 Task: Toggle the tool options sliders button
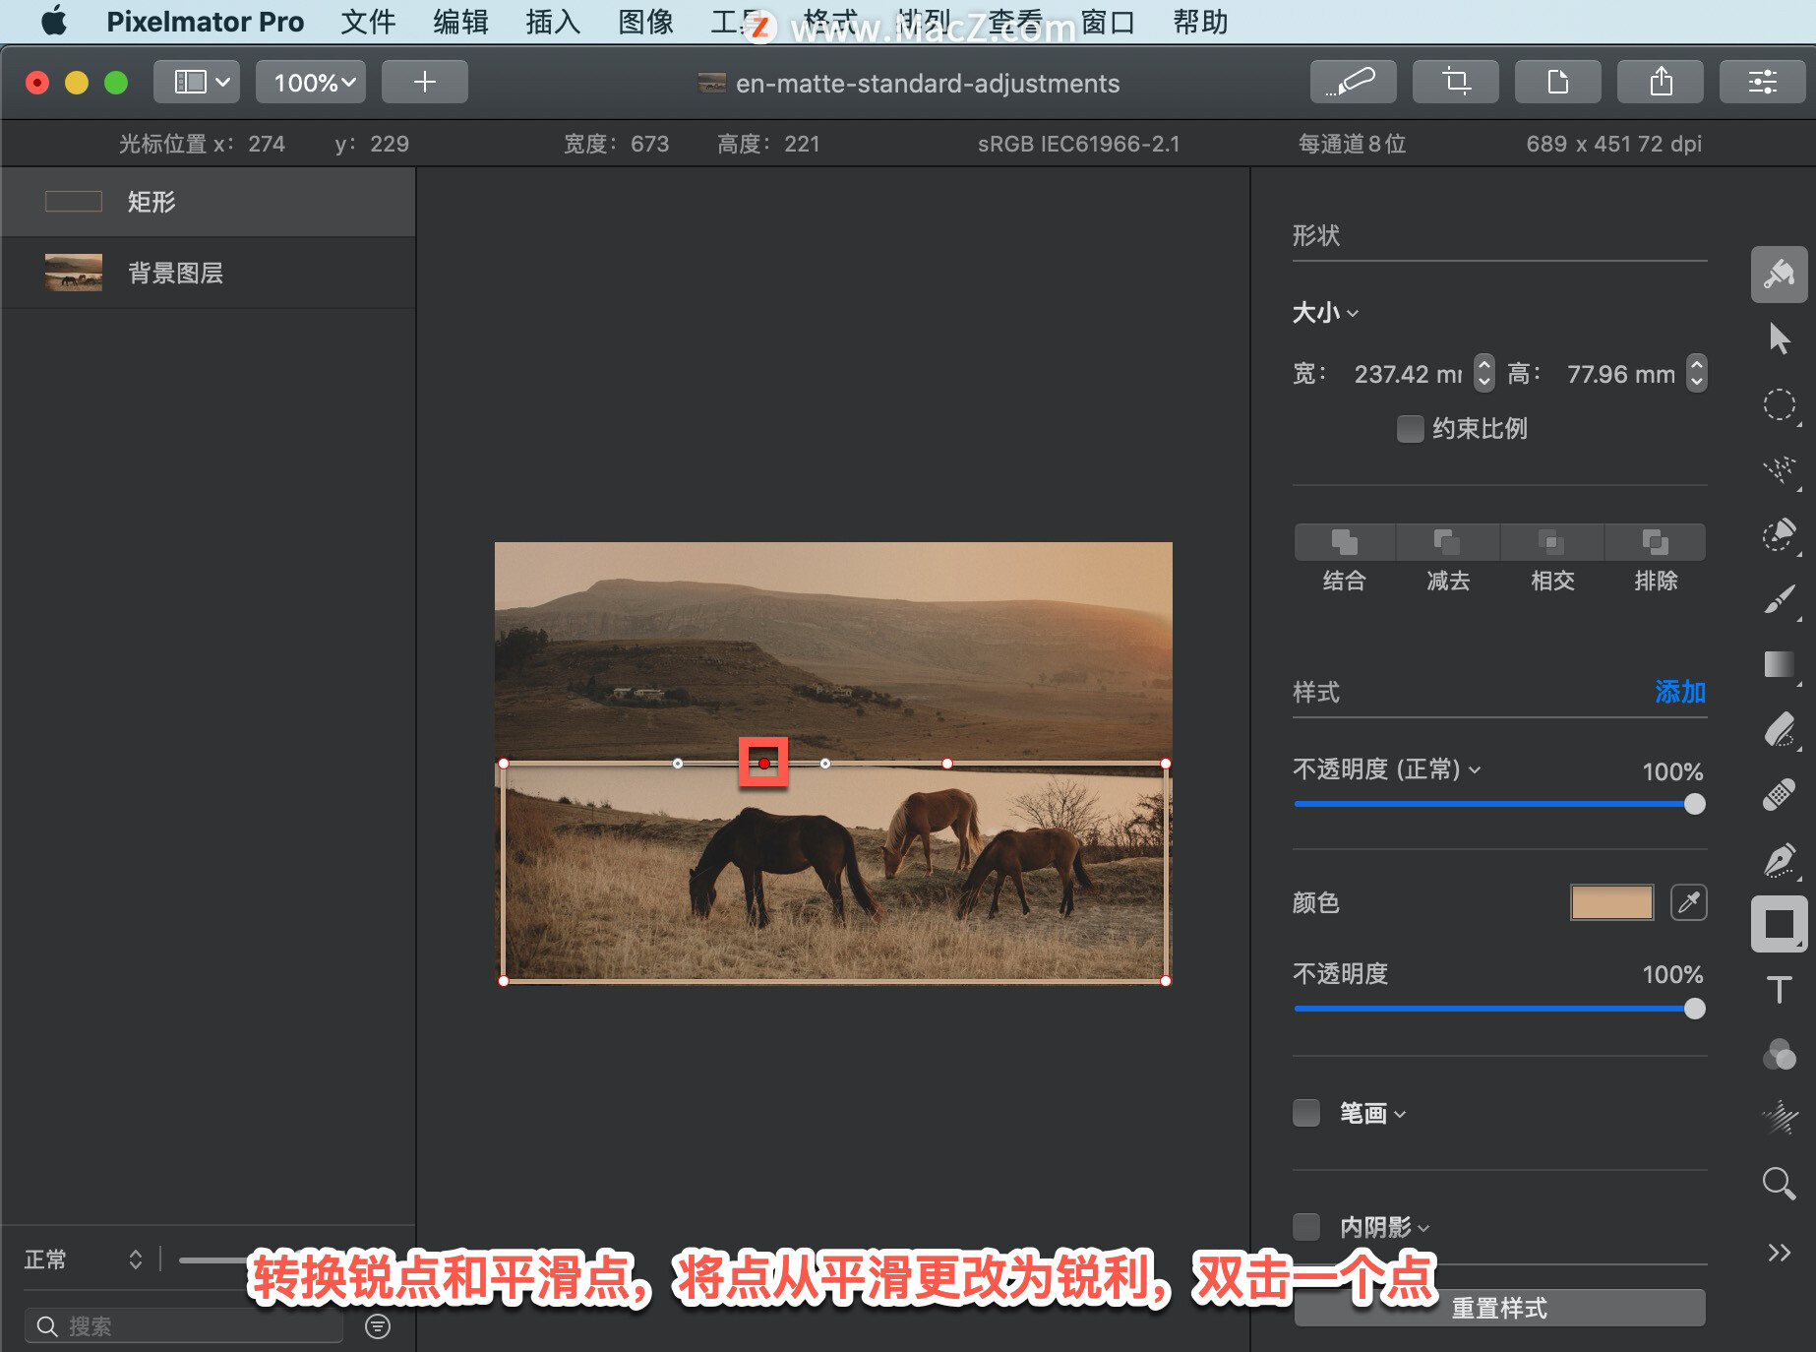[1762, 82]
